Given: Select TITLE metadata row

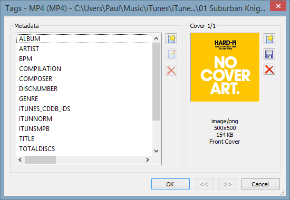Looking at the screenshot, I should coord(84,139).
